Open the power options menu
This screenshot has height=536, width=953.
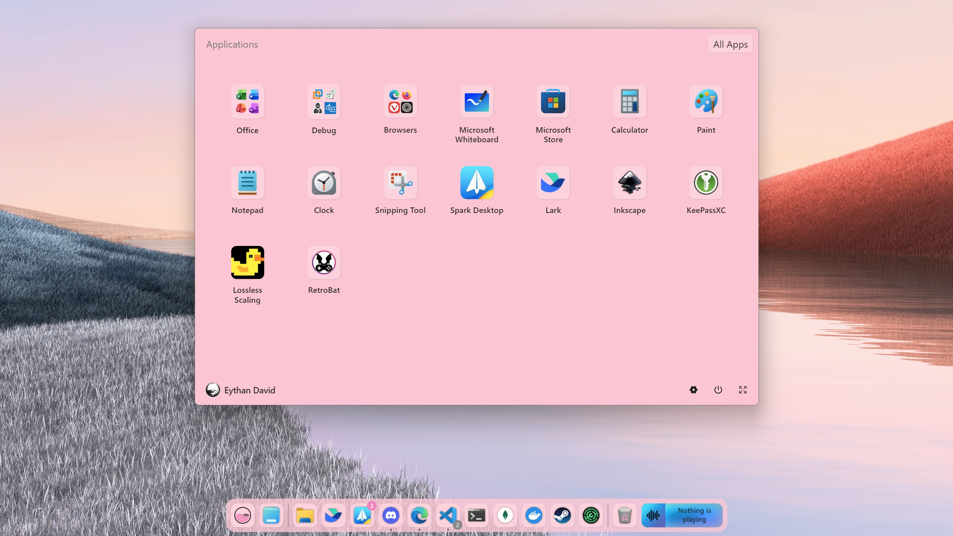(718, 390)
